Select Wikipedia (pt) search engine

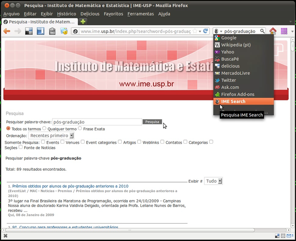click(x=244, y=45)
